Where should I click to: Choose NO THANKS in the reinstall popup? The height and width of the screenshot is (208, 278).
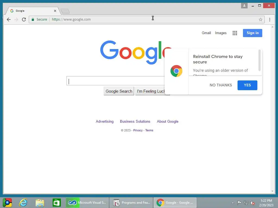coord(221,85)
